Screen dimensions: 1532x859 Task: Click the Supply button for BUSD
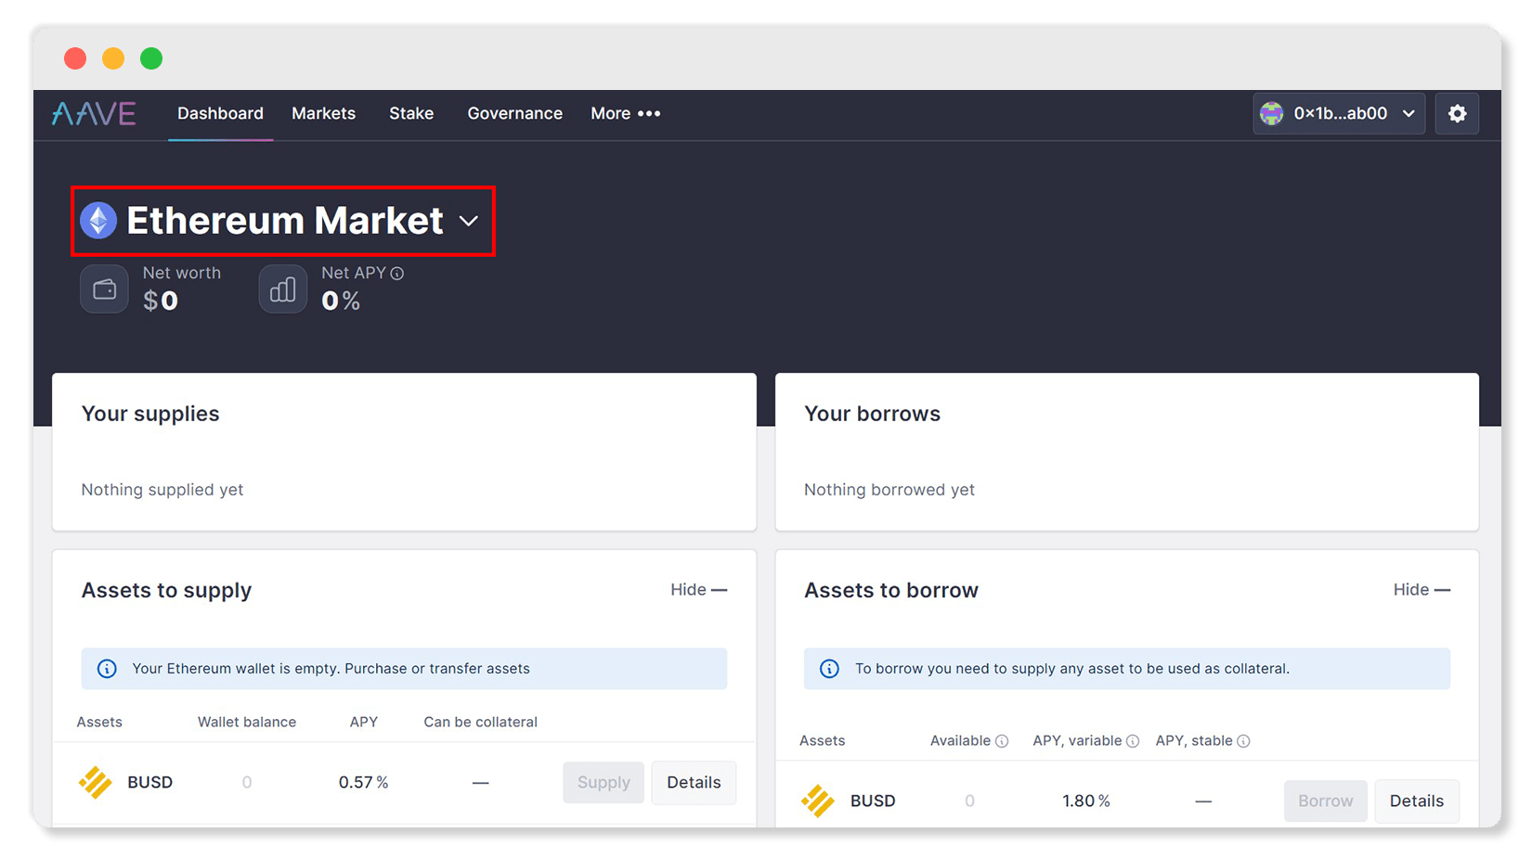[604, 782]
